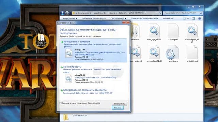Click Explorer's Forward navigation arrow

(67, 13)
